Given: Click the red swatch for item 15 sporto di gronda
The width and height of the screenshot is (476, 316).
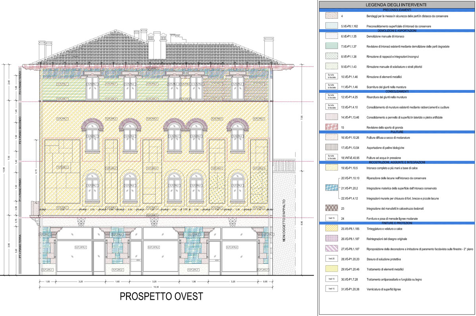Looking at the screenshot, I should coord(330,127).
